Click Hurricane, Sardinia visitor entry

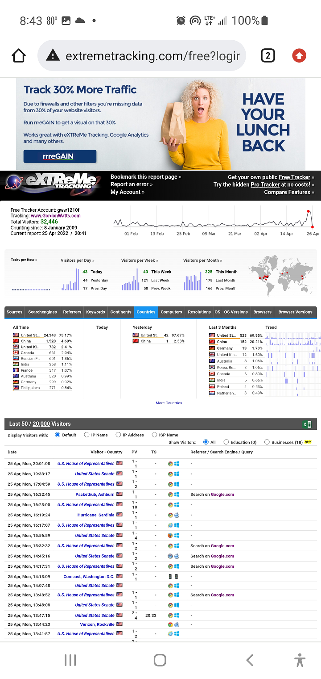(x=96, y=515)
